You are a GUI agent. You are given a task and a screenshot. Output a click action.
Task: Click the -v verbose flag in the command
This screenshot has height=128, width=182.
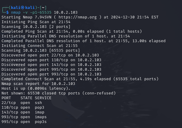pyautogui.click(x=25, y=12)
